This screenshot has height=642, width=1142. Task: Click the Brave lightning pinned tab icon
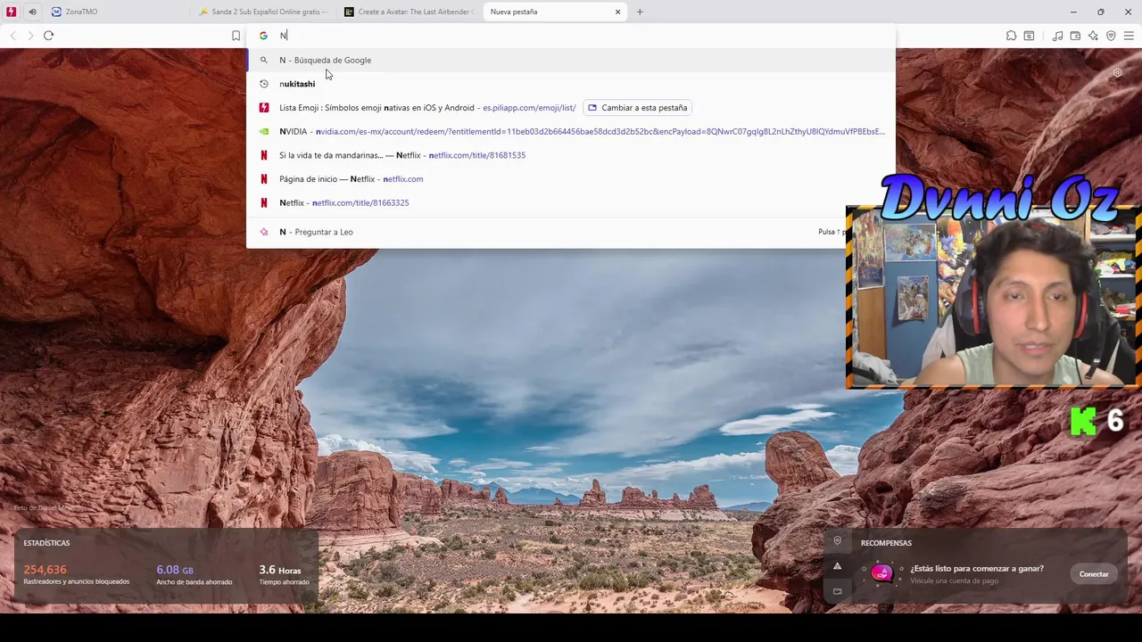pyautogui.click(x=11, y=12)
